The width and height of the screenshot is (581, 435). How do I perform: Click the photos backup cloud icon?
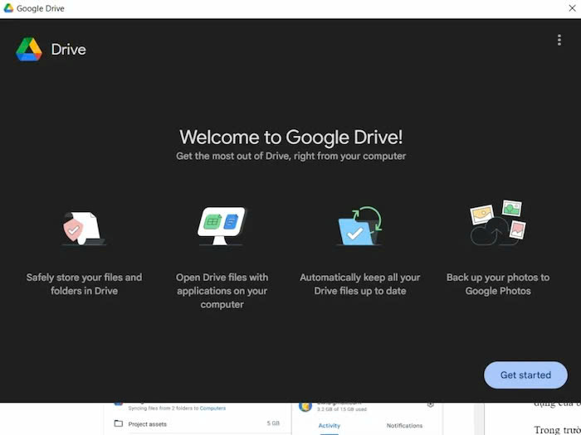coord(498,224)
